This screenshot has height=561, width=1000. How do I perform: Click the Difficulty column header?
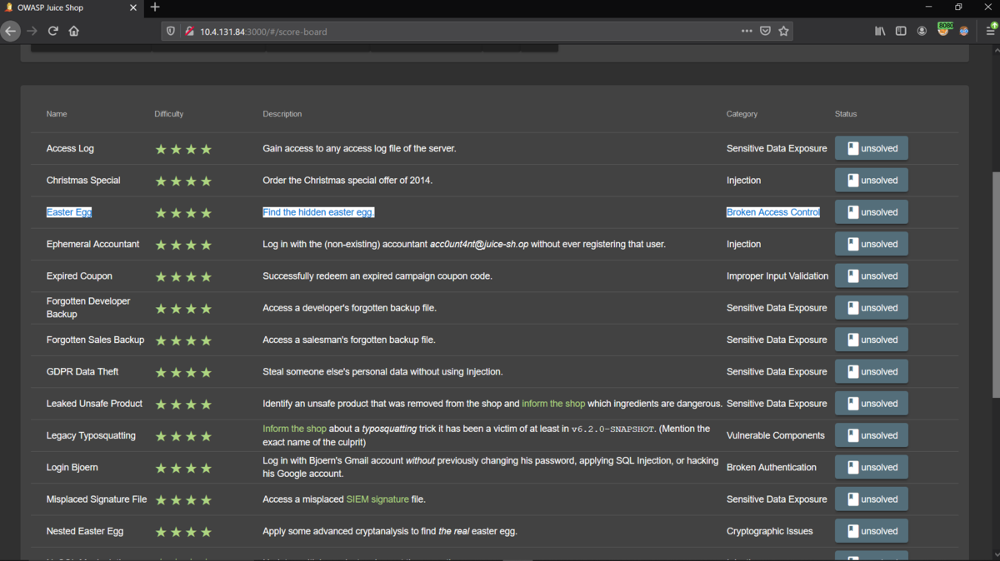point(168,114)
